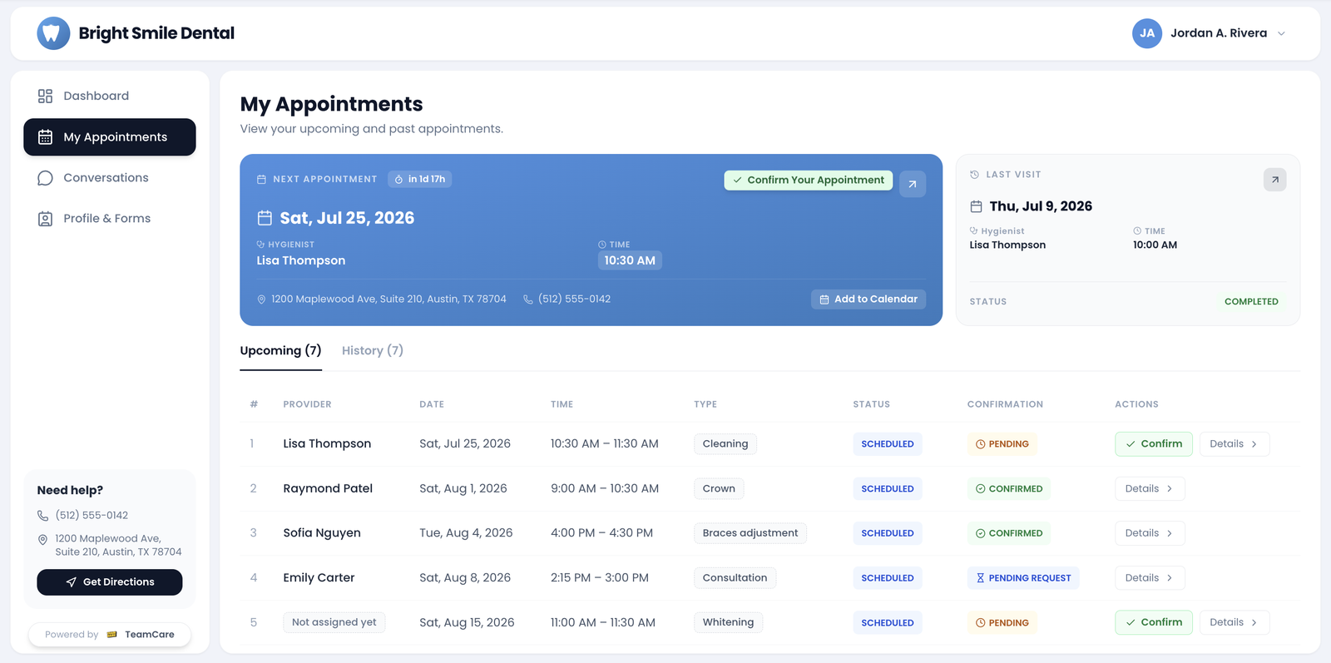This screenshot has width=1331, height=663.
Task: Click the Need help phone number (512) 555-0142
Action: point(92,516)
